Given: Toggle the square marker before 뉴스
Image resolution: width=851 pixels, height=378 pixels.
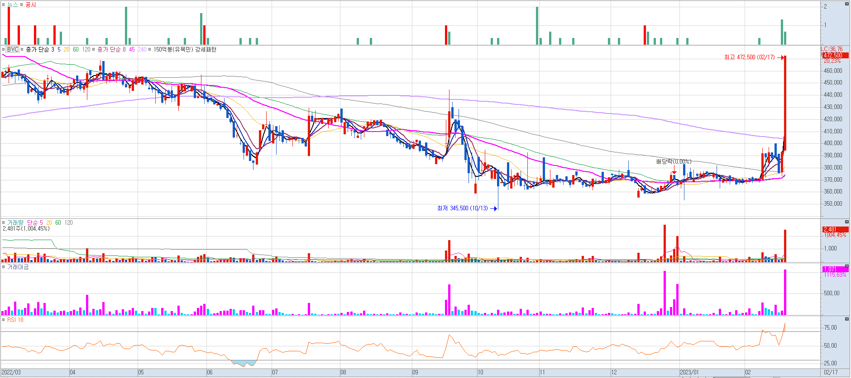Looking at the screenshot, I should 4,5.
